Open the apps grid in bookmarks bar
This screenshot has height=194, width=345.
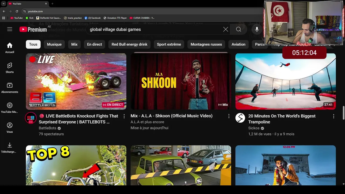click(x=4, y=18)
